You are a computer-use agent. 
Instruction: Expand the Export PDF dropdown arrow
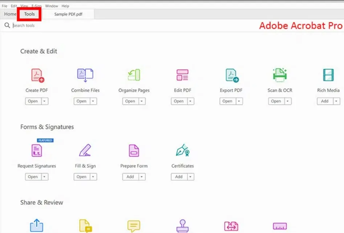pos(239,101)
